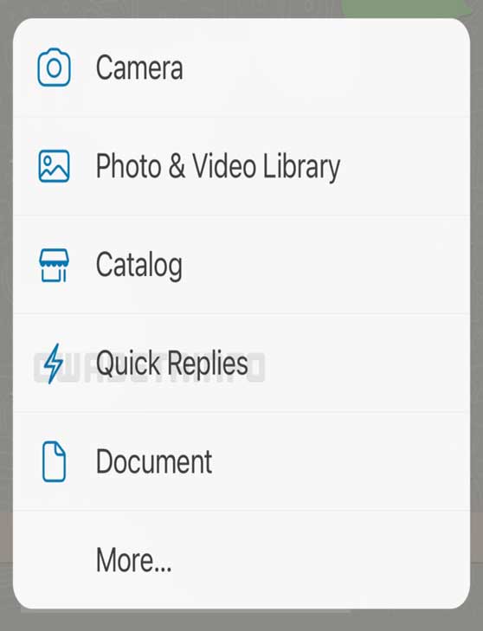Tap the Quick Replies lightning bolt icon
Image resolution: width=483 pixels, height=631 pixels.
(x=53, y=364)
